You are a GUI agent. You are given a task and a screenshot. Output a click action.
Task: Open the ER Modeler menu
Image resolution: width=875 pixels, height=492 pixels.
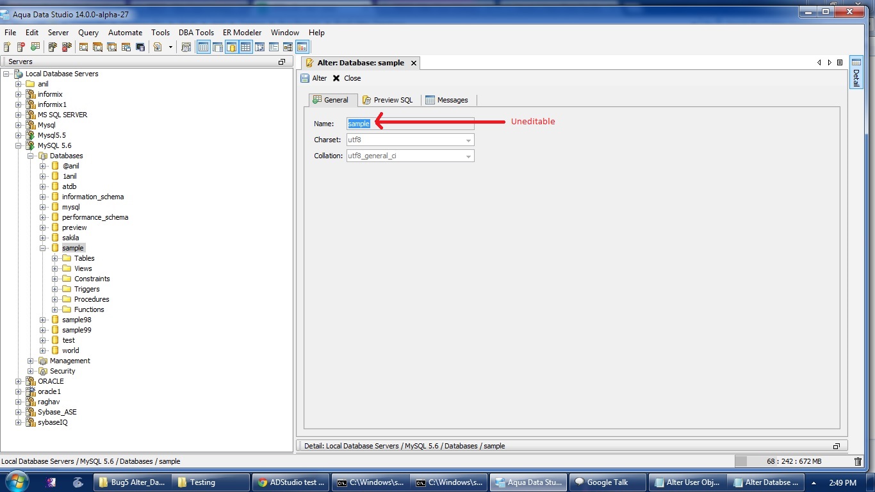[242, 32]
